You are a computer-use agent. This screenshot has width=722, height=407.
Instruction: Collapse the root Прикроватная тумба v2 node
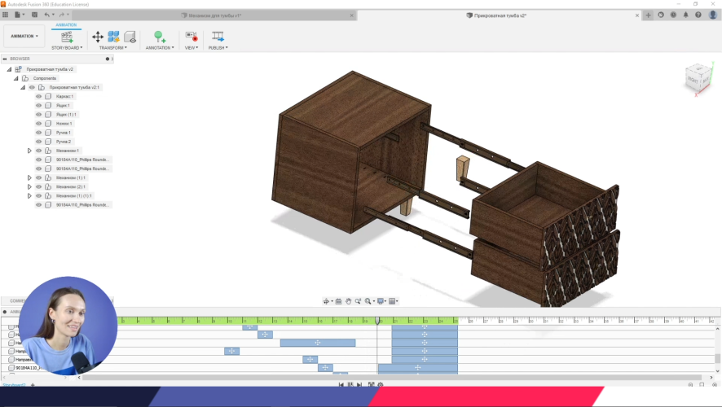pyautogui.click(x=9, y=69)
